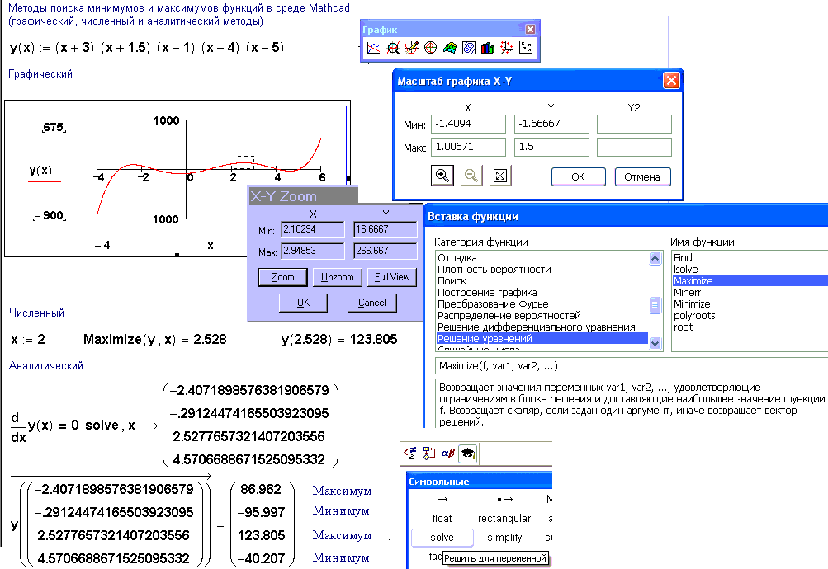
Task: Click Отмена in Масштаб графика X-Y
Action: (x=642, y=176)
